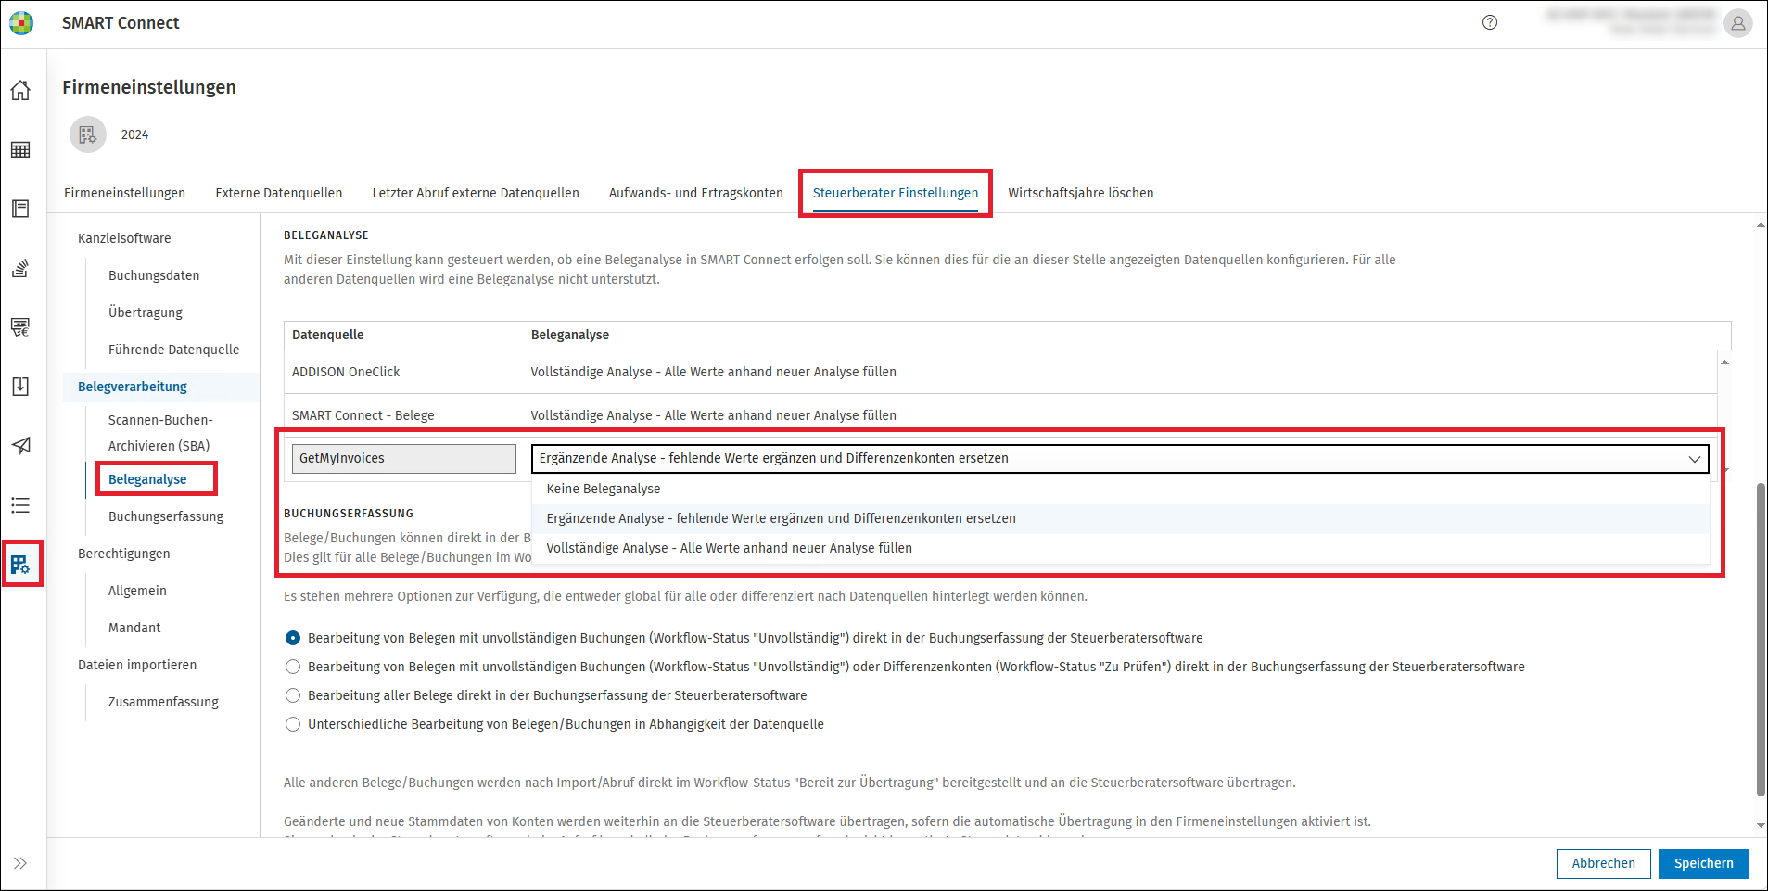Select 'Unterschiedliche Bearbeitung' by data source radio
The width and height of the screenshot is (1768, 891).
[293, 724]
